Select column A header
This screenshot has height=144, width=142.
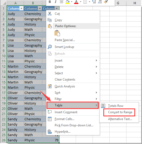16,3
